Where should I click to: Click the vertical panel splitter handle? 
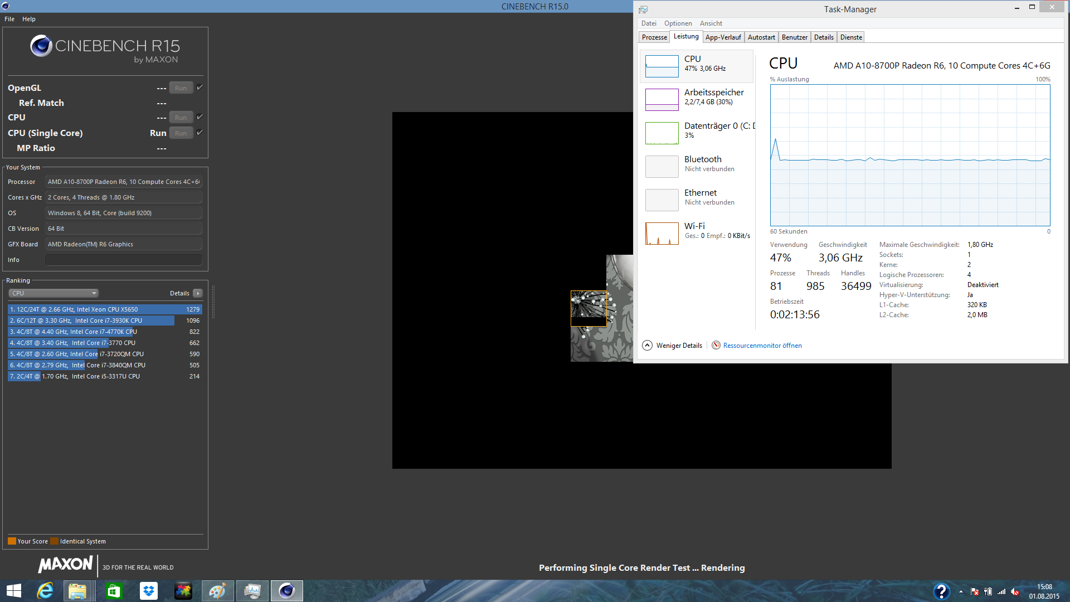point(213,302)
